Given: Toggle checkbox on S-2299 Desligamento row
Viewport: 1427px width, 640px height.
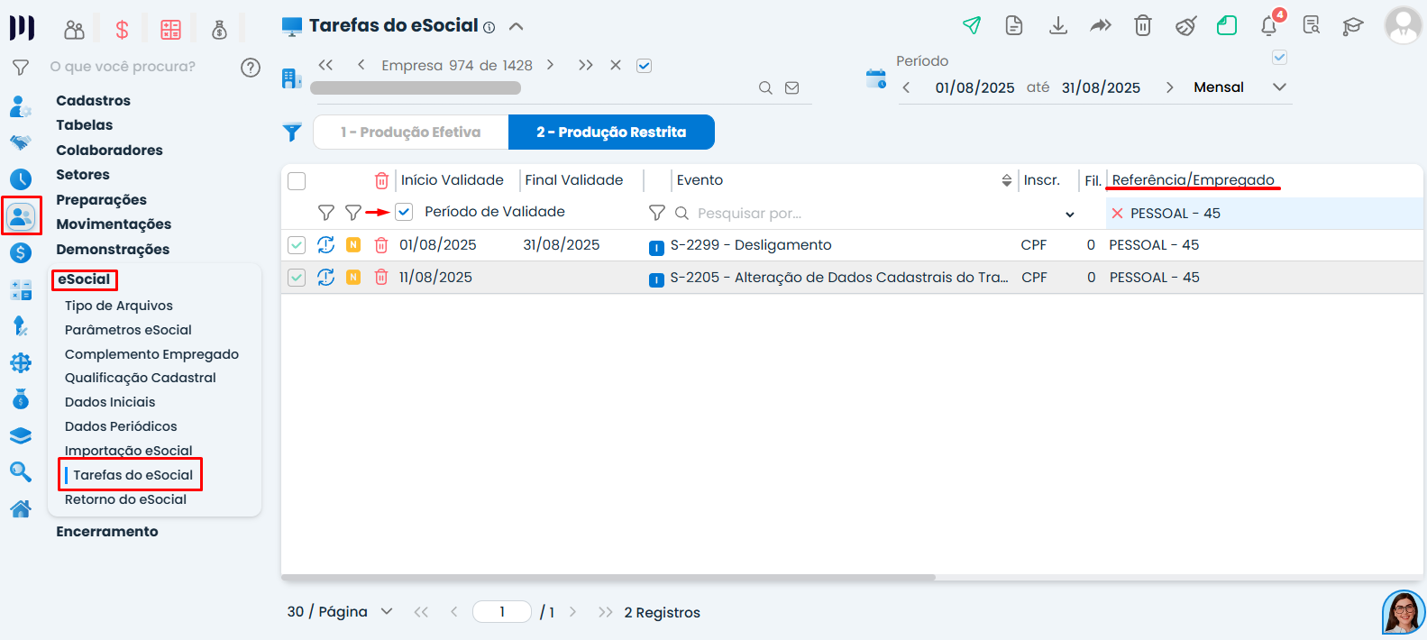Looking at the screenshot, I should [297, 245].
